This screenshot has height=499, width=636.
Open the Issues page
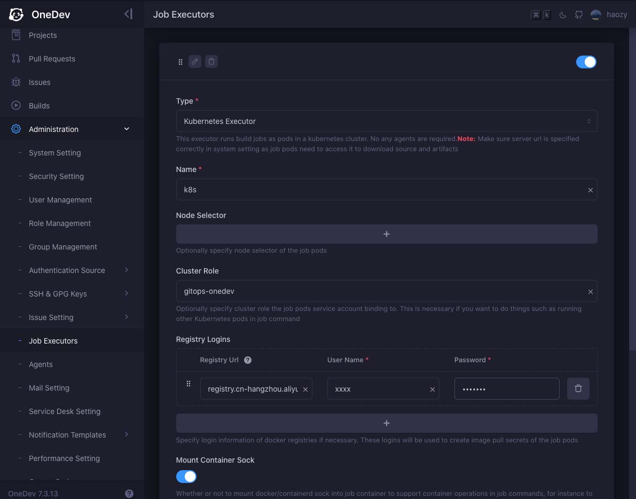(40, 82)
